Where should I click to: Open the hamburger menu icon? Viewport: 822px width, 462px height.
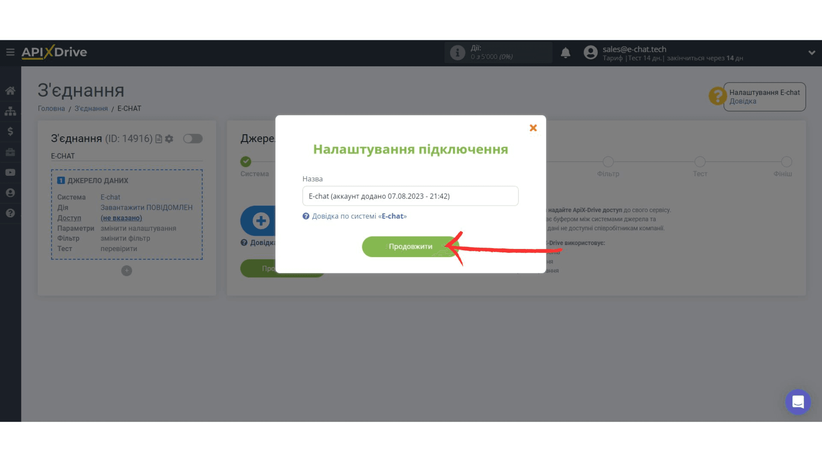(x=10, y=52)
